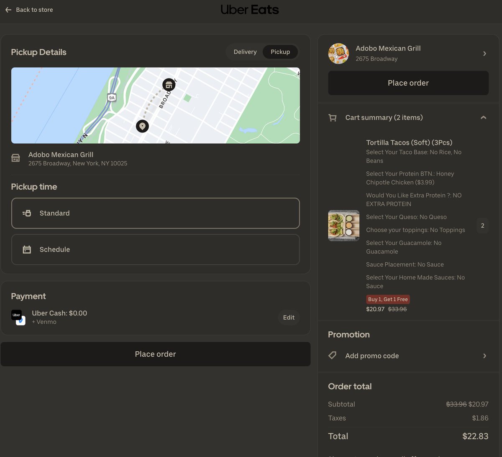
Task: Click the storefront icon beside restaurant address
Action: 15,158
